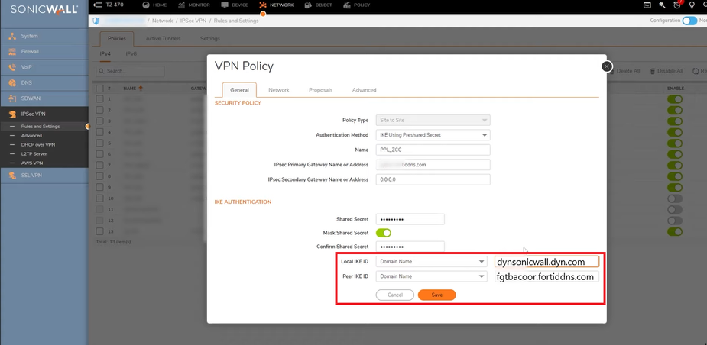Image resolution: width=707 pixels, height=345 pixels.
Task: Toggle the enable switch for row 1
Action: pos(675,99)
